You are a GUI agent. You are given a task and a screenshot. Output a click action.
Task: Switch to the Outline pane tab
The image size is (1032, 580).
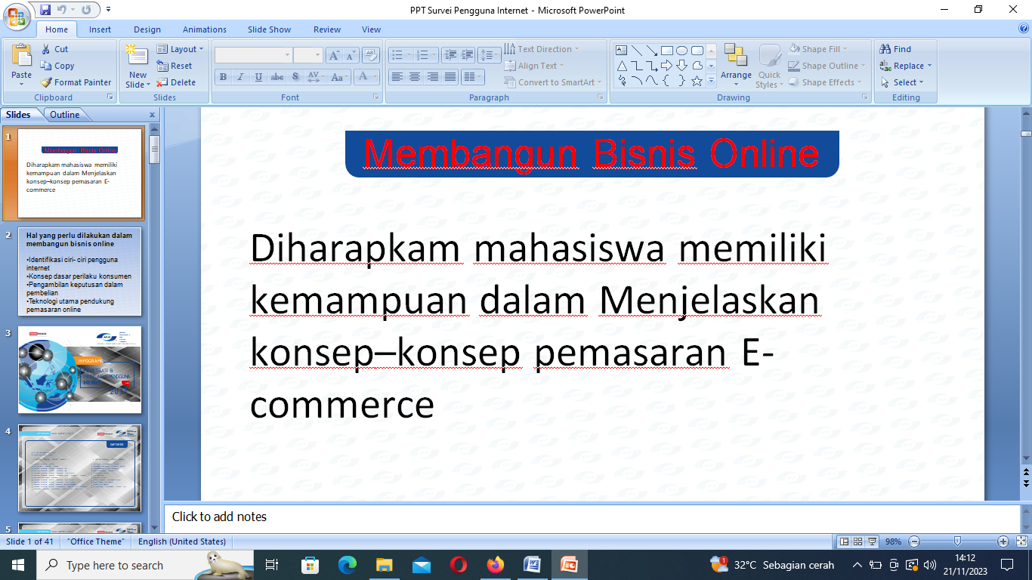[x=65, y=115]
